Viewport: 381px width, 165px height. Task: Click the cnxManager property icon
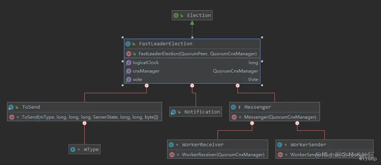(128, 71)
